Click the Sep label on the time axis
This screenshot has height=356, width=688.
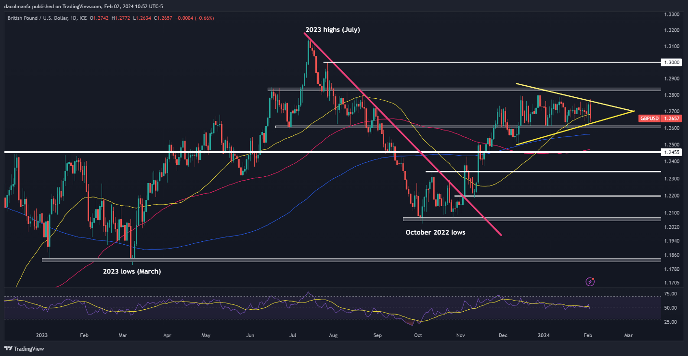(378, 335)
